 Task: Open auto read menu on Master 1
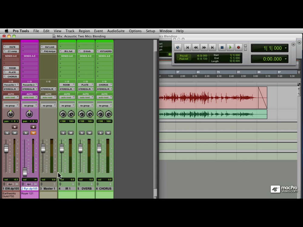tap(48, 97)
